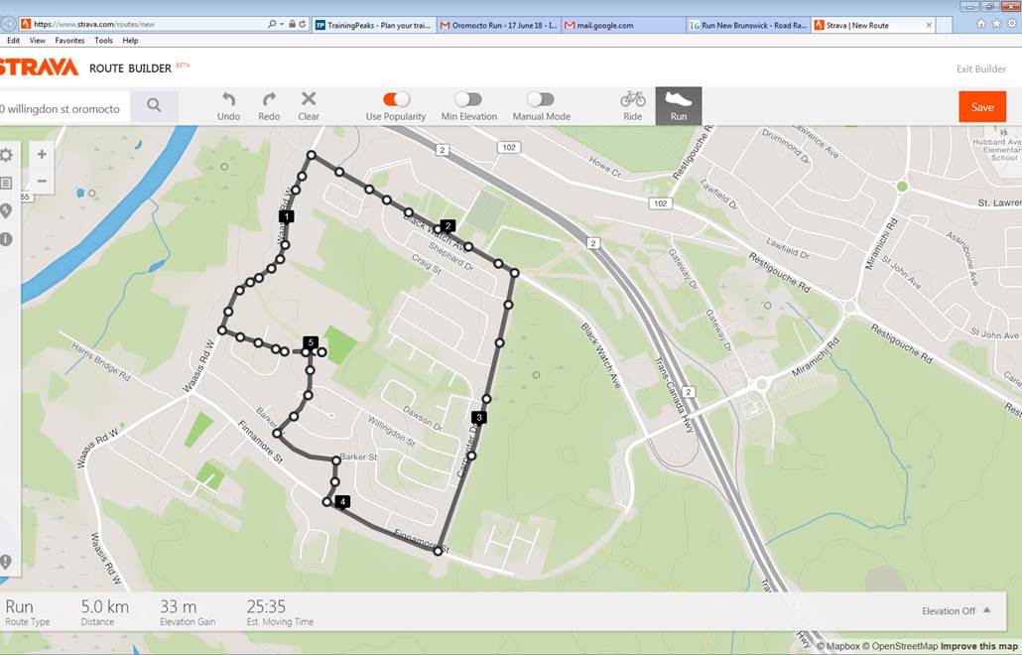This screenshot has height=655, width=1022.
Task: Expand the Elevation Off panel
Action: 955,611
